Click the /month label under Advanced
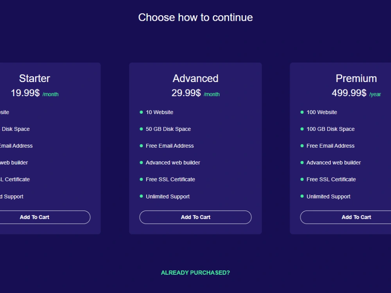Screen dimensions: 391x293 212,94
